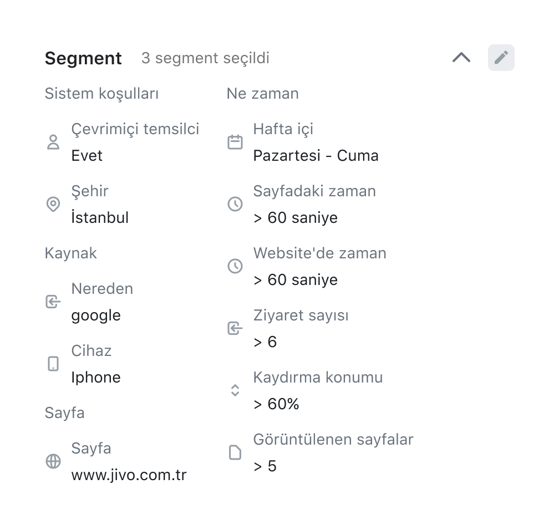The image size is (559, 530).
Task: Click the google source value
Action: pos(96,315)
